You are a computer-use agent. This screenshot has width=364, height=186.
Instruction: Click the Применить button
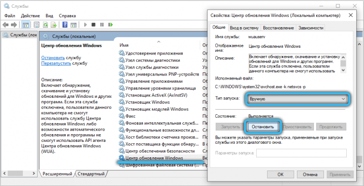tap(340, 175)
